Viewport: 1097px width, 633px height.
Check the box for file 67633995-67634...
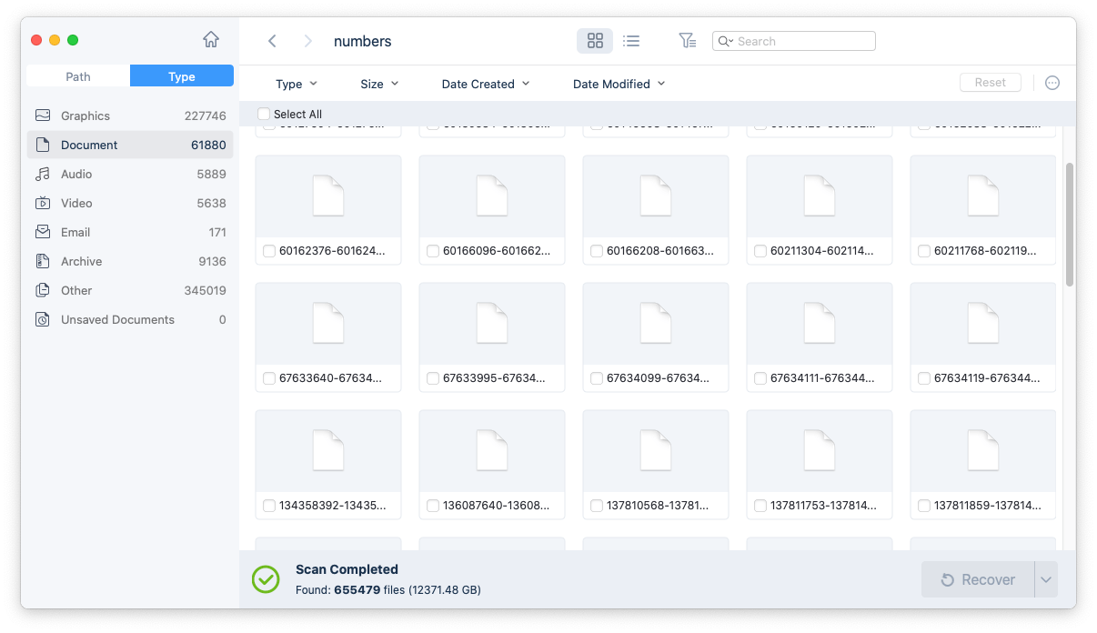pyautogui.click(x=433, y=378)
